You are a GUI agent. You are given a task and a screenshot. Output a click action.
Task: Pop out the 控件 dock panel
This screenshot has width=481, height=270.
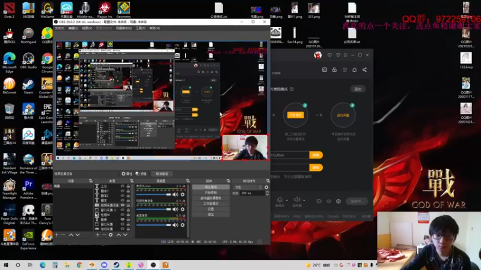click(228, 181)
